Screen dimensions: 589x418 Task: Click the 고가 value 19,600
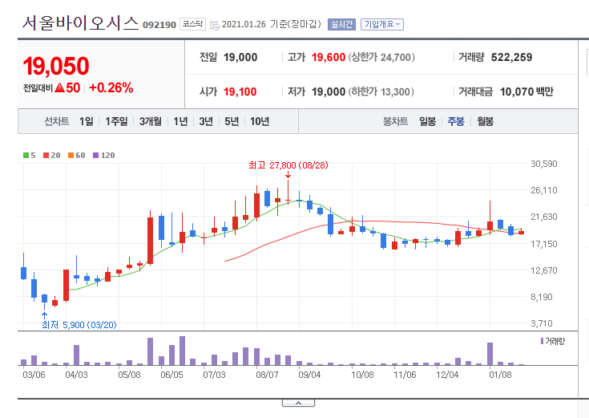329,57
